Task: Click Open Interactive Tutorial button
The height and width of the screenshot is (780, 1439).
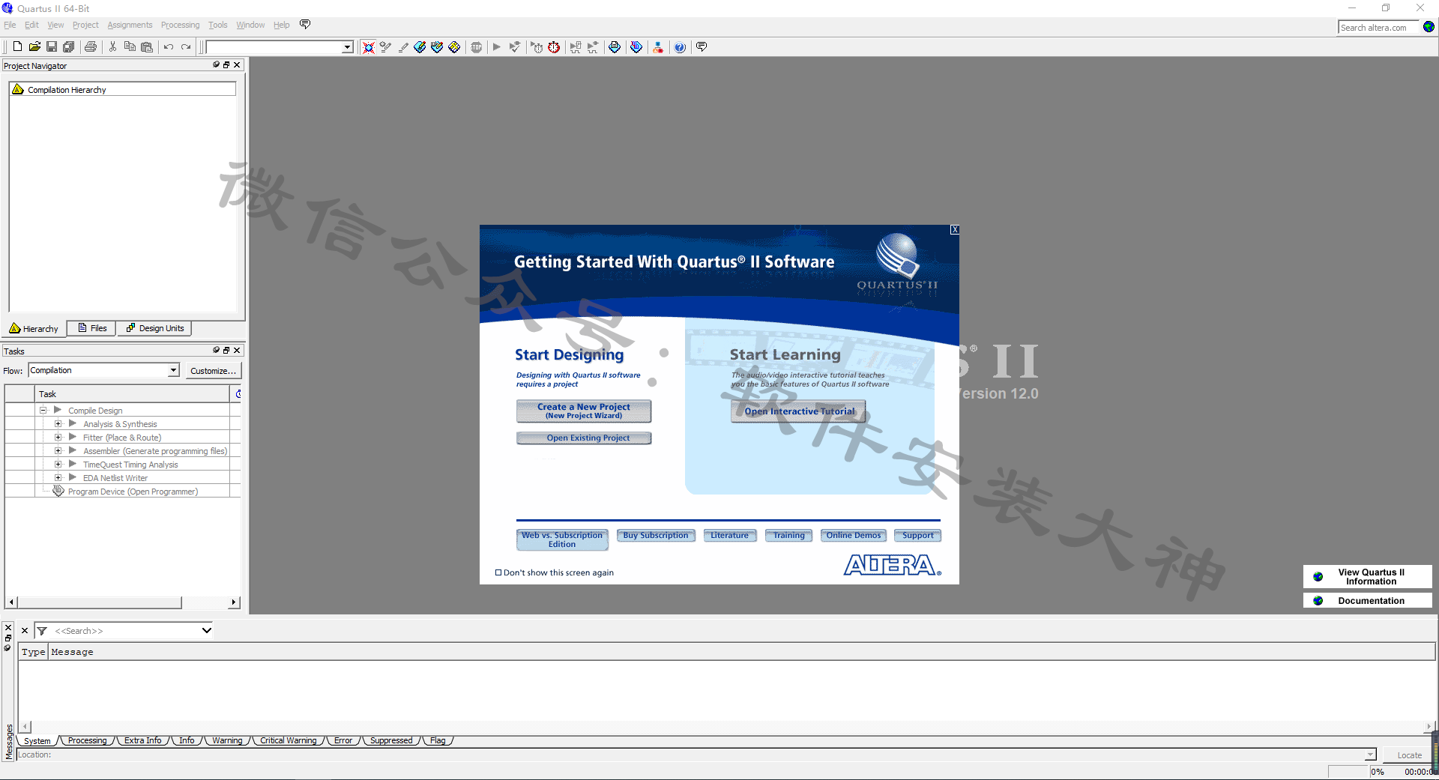Action: [x=799, y=411]
